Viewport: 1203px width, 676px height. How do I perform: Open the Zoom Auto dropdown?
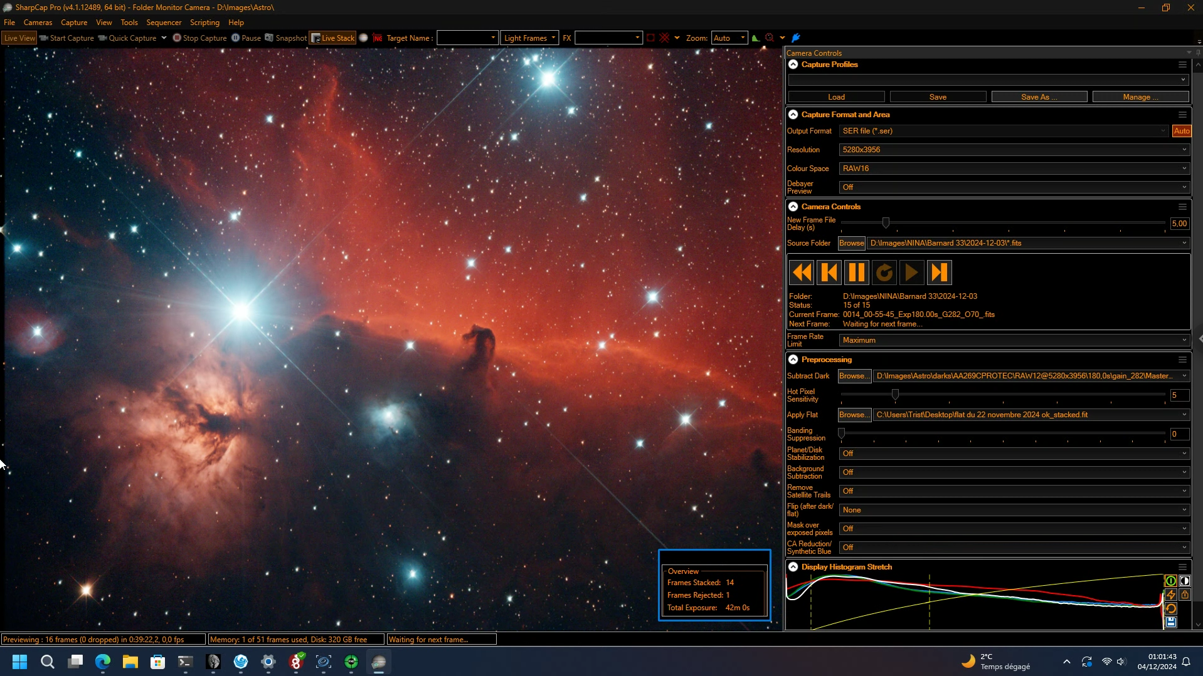point(729,38)
